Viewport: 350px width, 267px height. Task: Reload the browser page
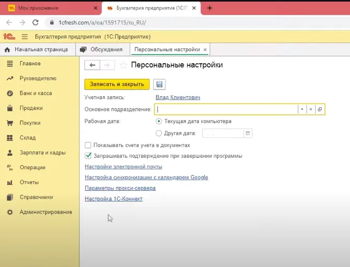(35, 22)
